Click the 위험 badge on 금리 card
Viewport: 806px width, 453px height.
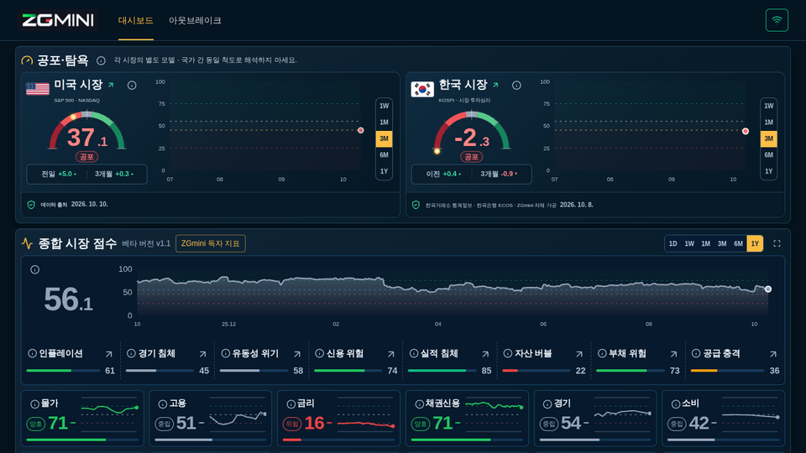tap(292, 424)
